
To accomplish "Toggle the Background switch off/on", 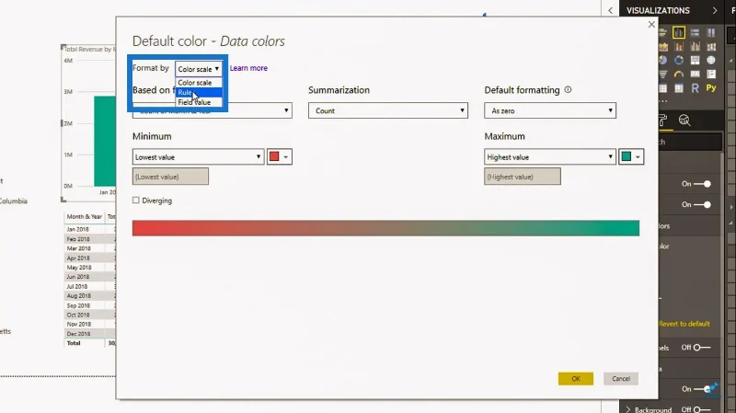I will pyautogui.click(x=702, y=409).
